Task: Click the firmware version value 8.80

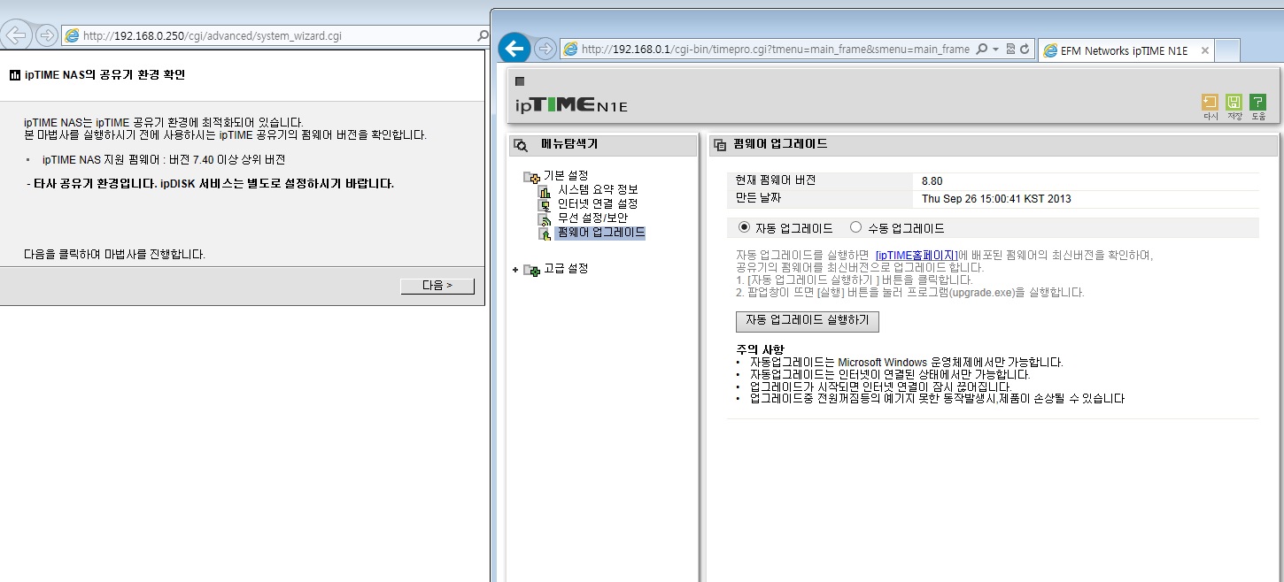Action: 932,181
